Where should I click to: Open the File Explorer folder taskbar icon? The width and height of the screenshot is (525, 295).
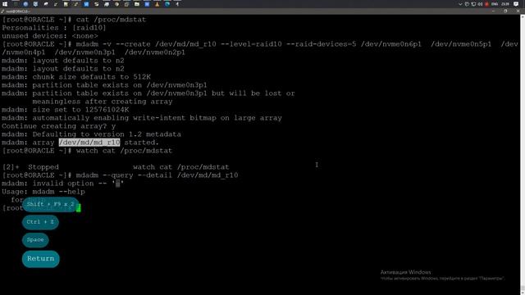137,4
